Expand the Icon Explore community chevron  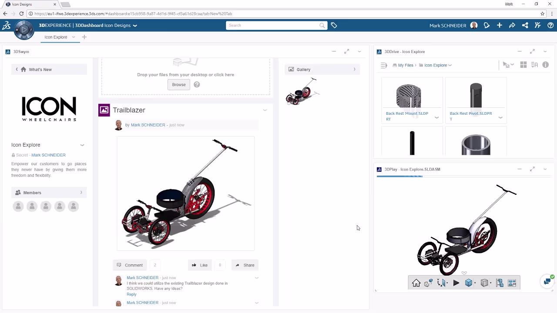pos(82,145)
